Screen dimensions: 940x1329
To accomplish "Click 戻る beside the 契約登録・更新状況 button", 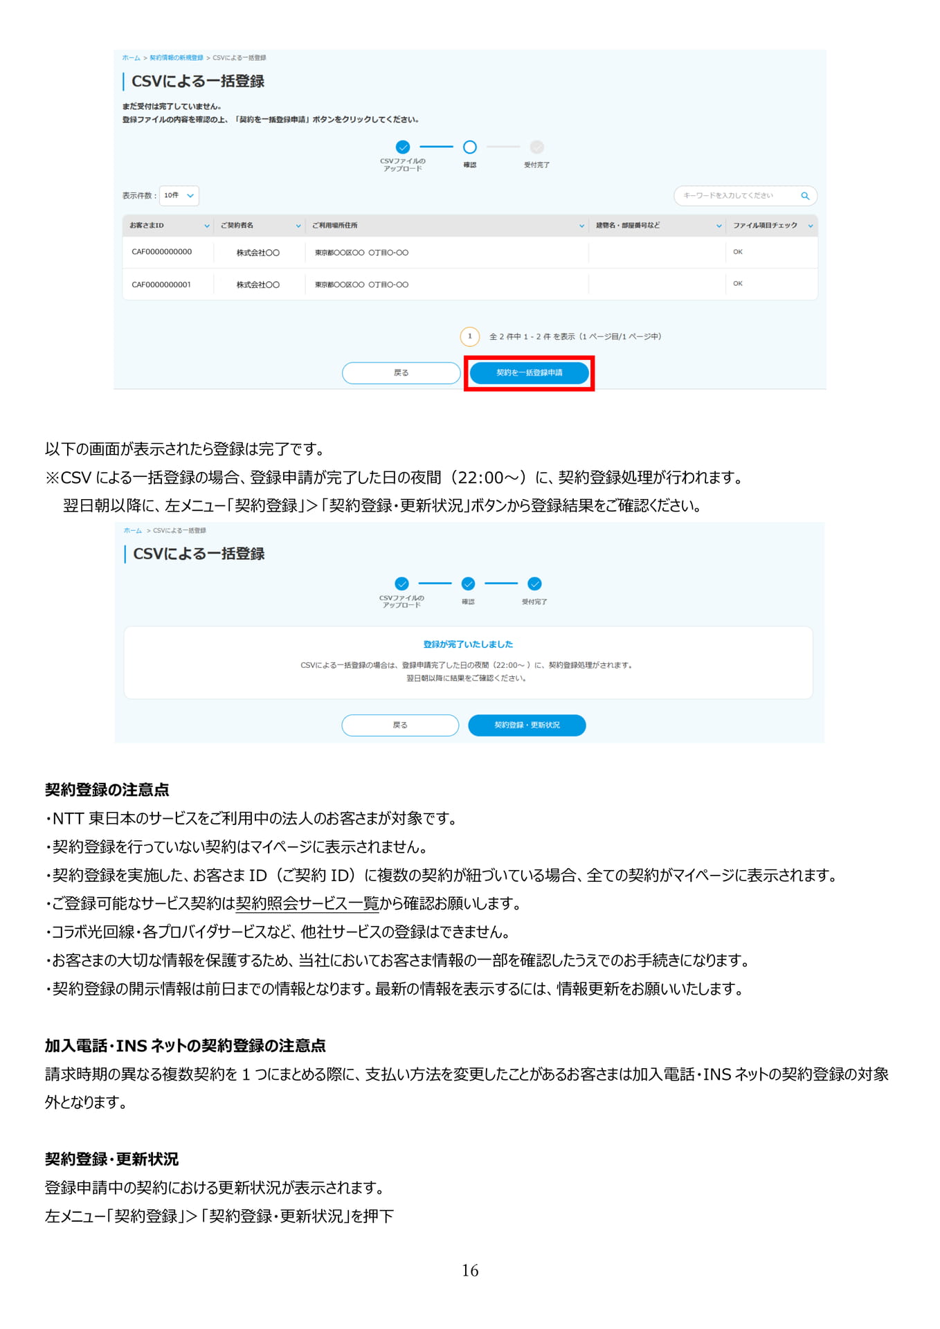I will click(400, 725).
